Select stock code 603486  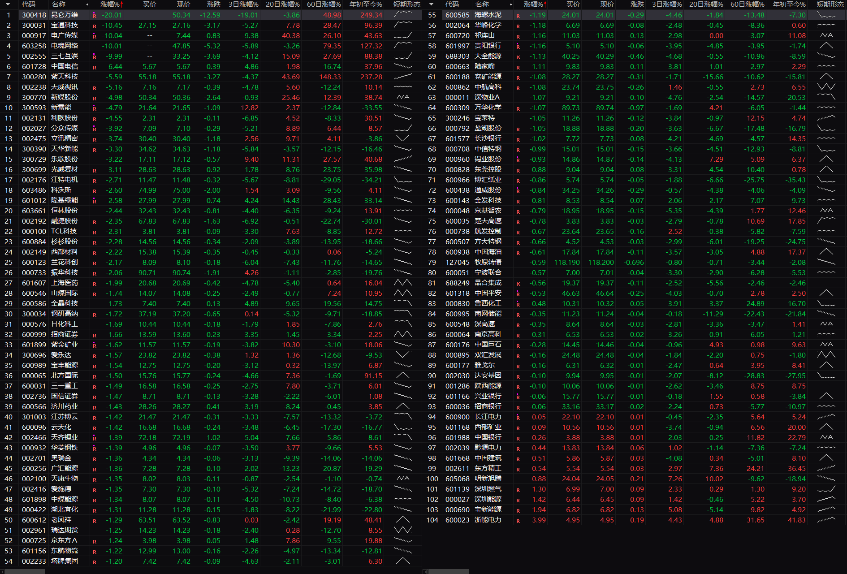(34, 190)
